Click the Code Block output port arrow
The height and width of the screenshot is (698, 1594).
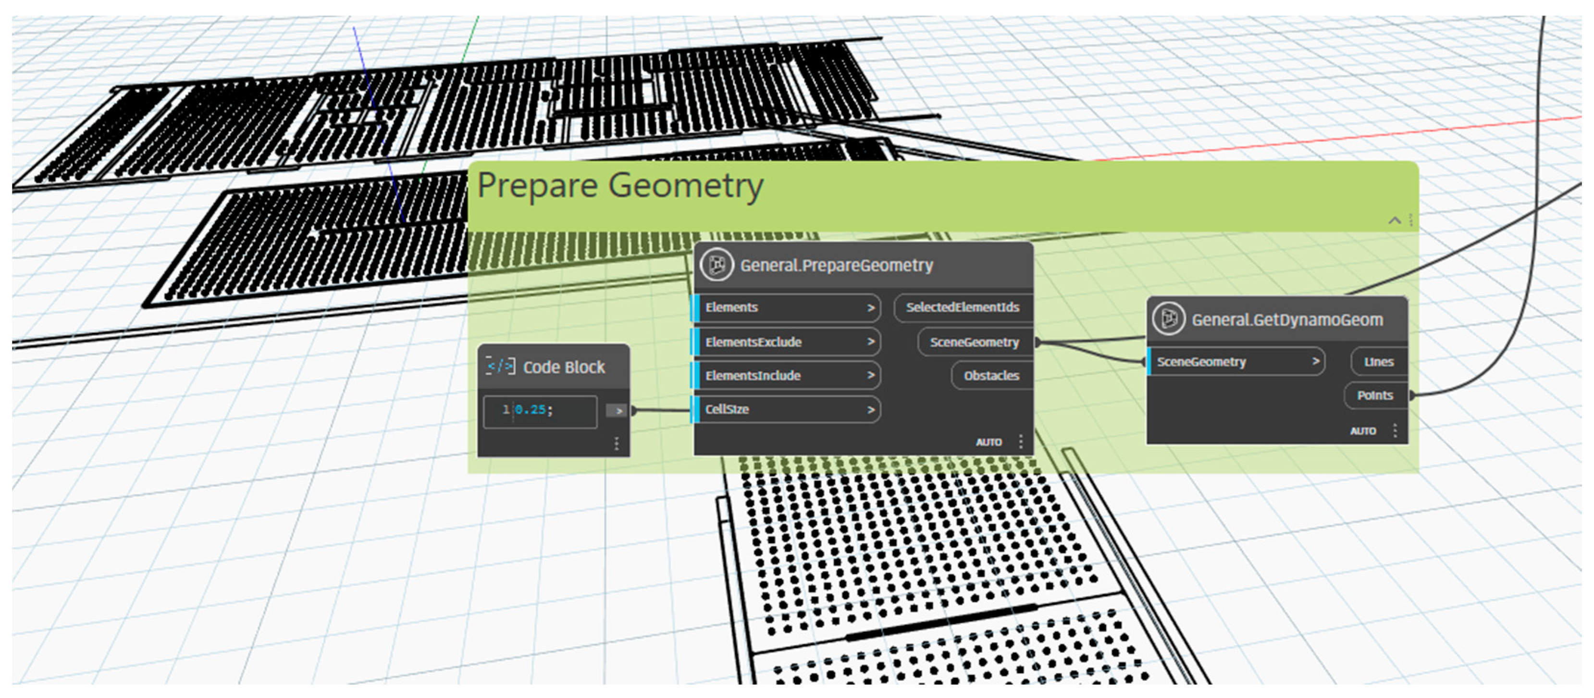click(617, 410)
